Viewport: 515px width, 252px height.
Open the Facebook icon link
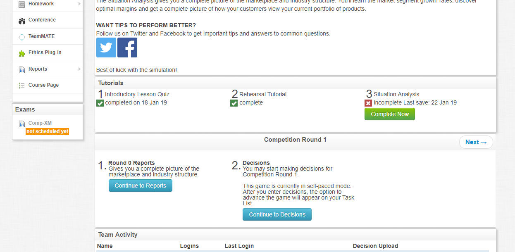pyautogui.click(x=127, y=48)
